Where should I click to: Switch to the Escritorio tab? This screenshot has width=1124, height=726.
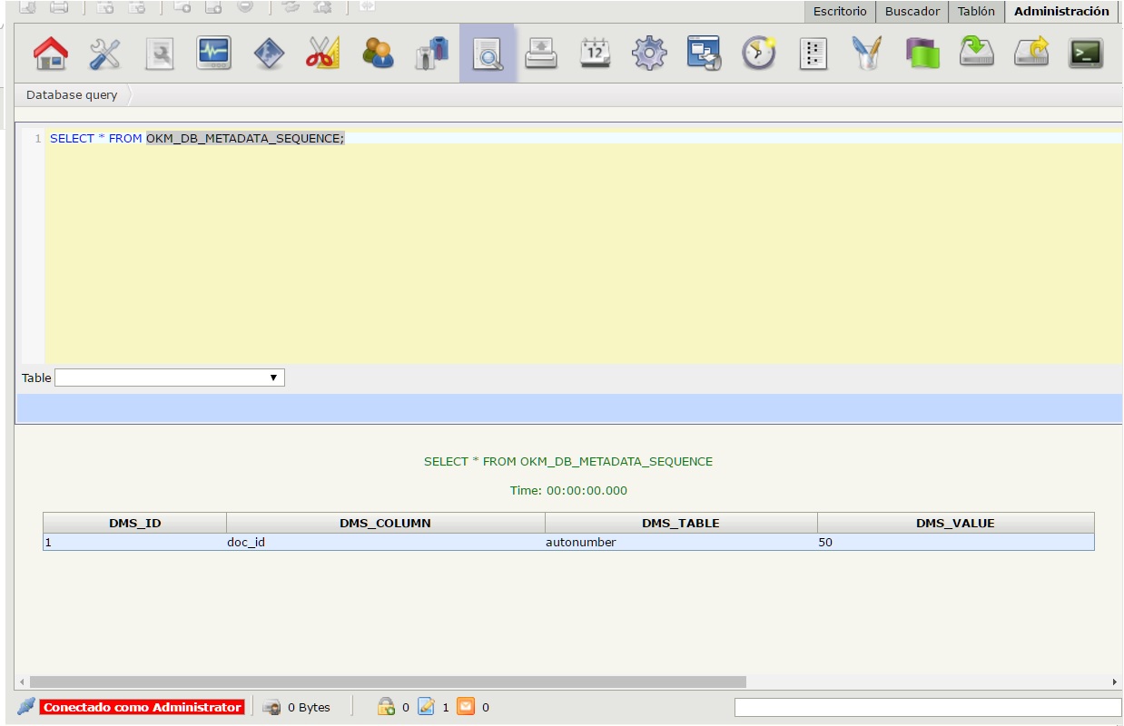click(x=840, y=12)
